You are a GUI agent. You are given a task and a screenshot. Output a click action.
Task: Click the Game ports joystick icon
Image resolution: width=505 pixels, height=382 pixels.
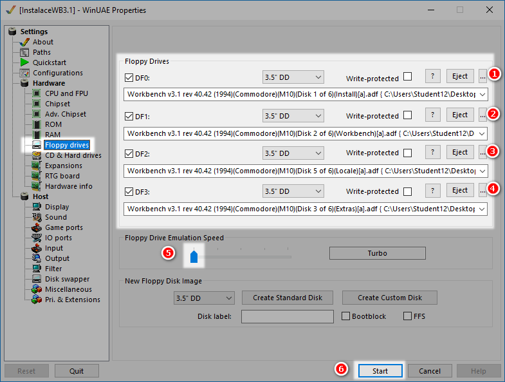(x=37, y=227)
